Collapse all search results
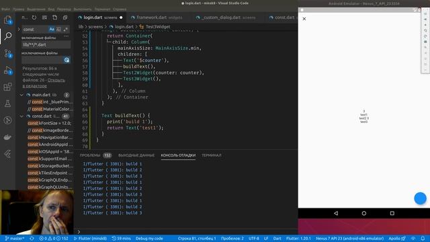 click(65, 17)
